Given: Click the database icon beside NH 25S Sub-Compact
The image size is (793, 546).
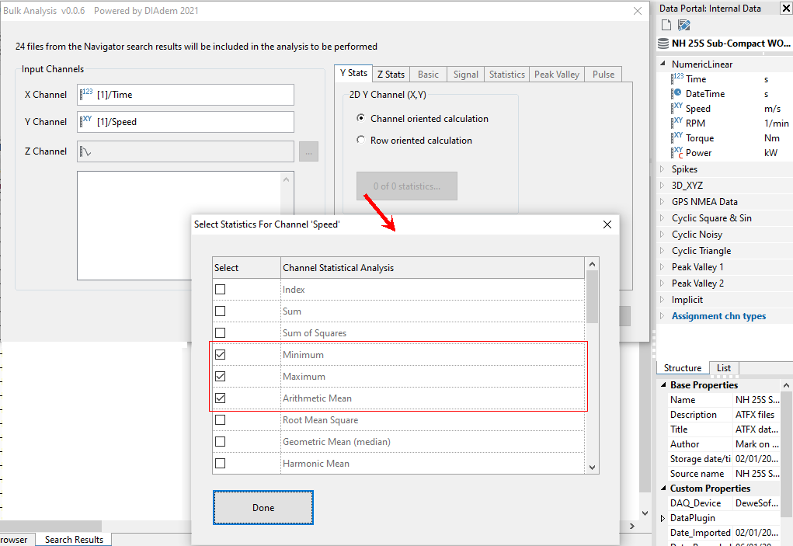Looking at the screenshot, I should click(x=663, y=43).
